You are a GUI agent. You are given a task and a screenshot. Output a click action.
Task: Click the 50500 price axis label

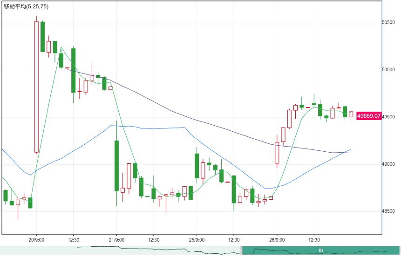click(x=388, y=22)
